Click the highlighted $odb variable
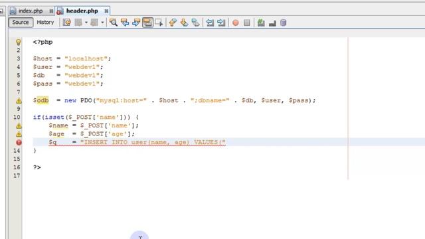This screenshot has height=239, width=425. pos(41,100)
